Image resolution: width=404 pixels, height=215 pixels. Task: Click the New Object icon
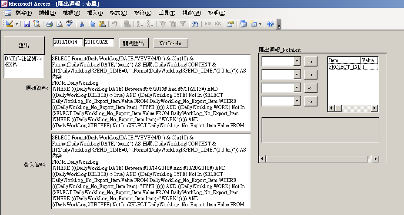coord(253,24)
